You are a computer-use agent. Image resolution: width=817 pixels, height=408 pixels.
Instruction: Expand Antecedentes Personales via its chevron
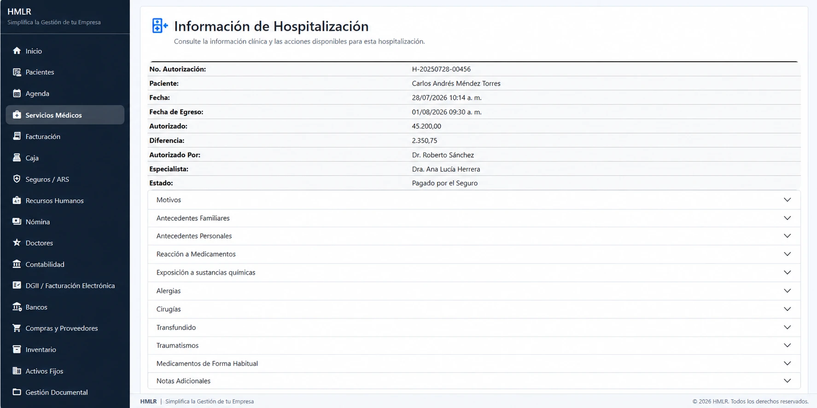(x=787, y=236)
